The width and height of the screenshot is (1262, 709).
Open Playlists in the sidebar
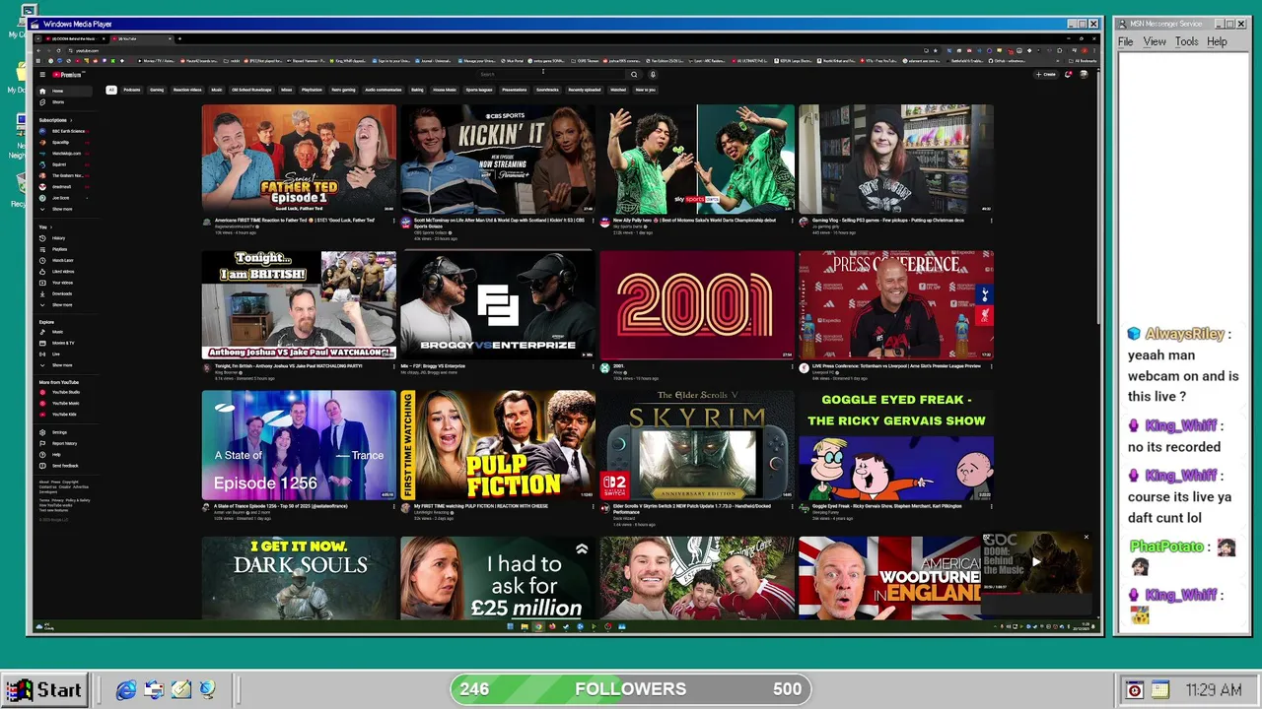(64, 249)
